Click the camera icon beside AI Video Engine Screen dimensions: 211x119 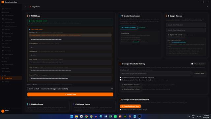[x=30, y=104]
